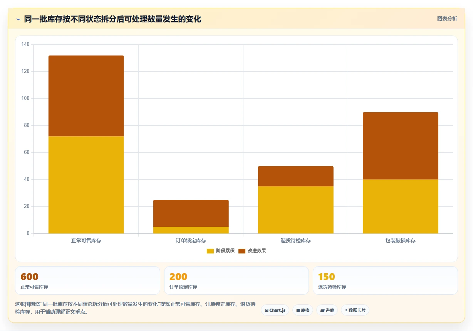Click the brown bar segment for 订单锁定库存
Image resolution: width=473 pixels, height=331 pixels.
pos(191,213)
